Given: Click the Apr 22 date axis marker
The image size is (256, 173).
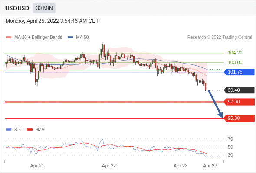Looking at the screenshot, I should click(109, 166).
